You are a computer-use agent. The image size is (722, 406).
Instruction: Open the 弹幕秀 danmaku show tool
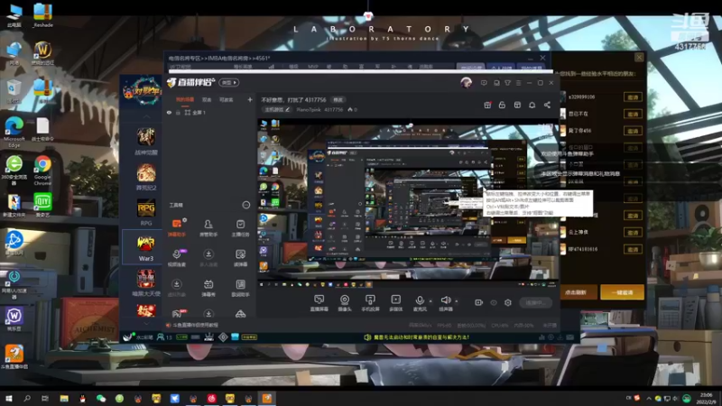(x=208, y=288)
